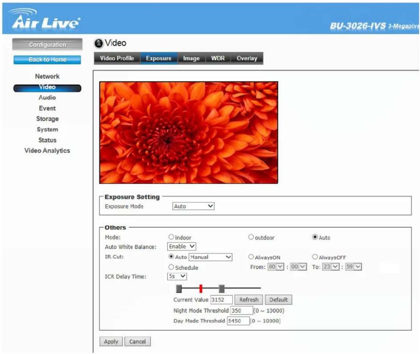420x354 pixels.
Task: Click the Exposure Mode label
Action: (124, 206)
